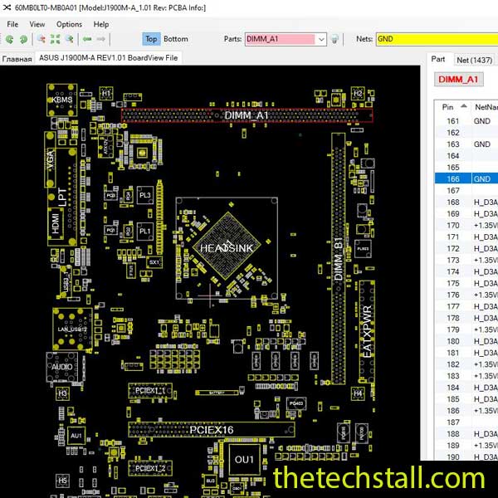498x498 pixels.
Task: Open the Options menu
Action: pos(69,24)
